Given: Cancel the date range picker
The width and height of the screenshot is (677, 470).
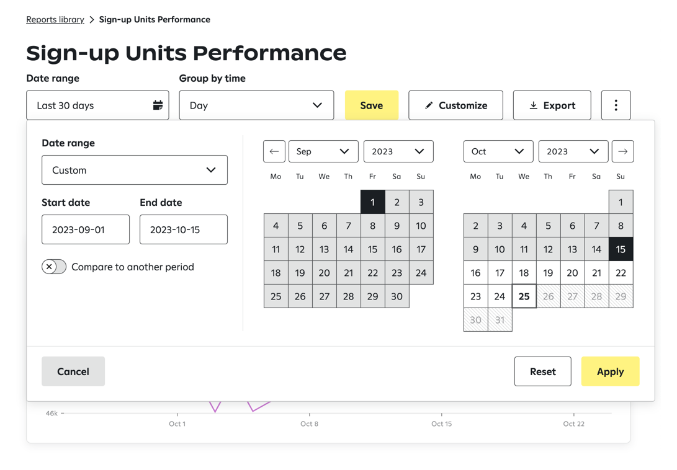Looking at the screenshot, I should click(x=73, y=371).
